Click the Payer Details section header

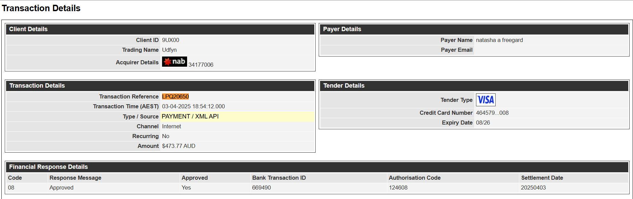pos(474,29)
